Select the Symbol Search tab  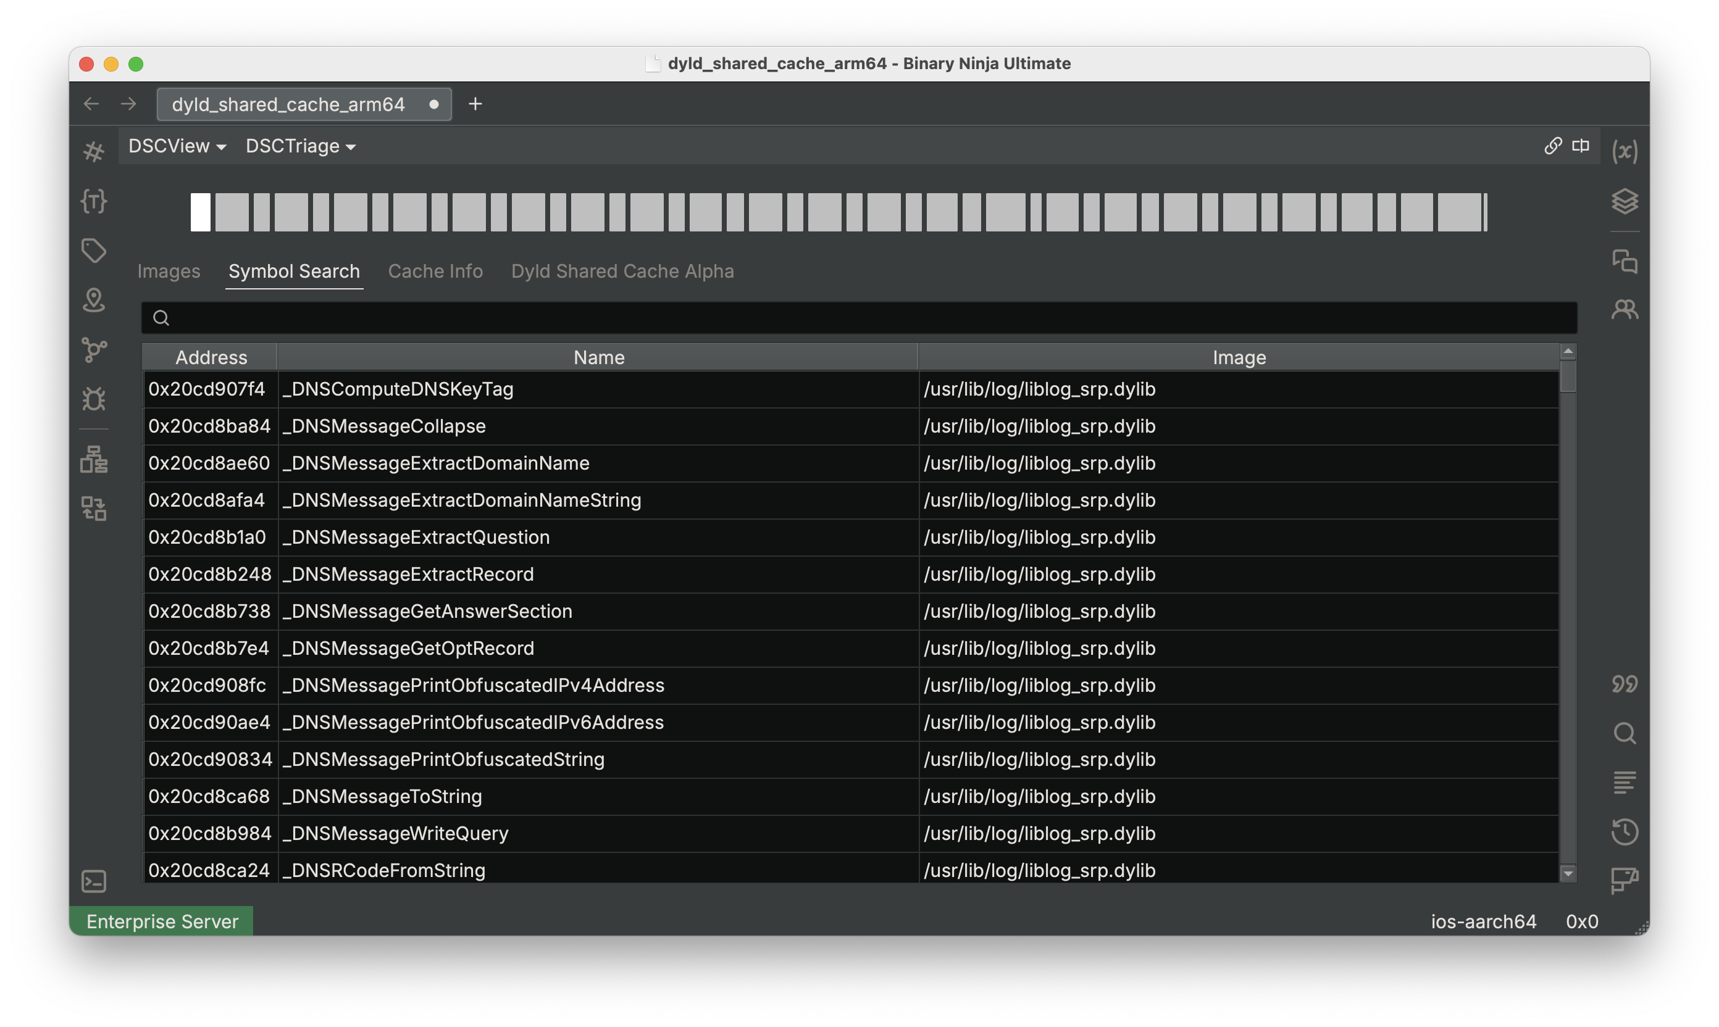pos(295,272)
